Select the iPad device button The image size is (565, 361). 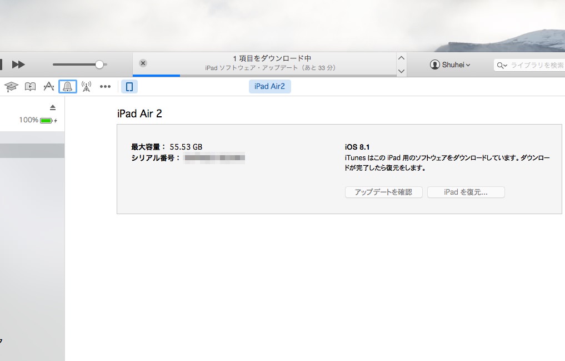point(129,87)
